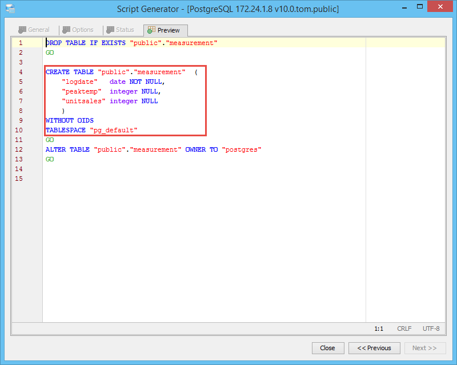Click line number 4 in the gutter

[x=21, y=72]
